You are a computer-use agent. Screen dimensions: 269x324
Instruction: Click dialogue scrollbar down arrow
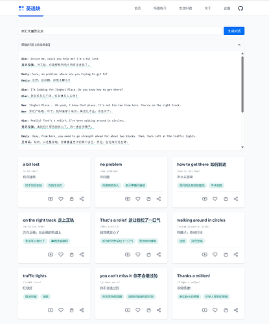coord(242,147)
